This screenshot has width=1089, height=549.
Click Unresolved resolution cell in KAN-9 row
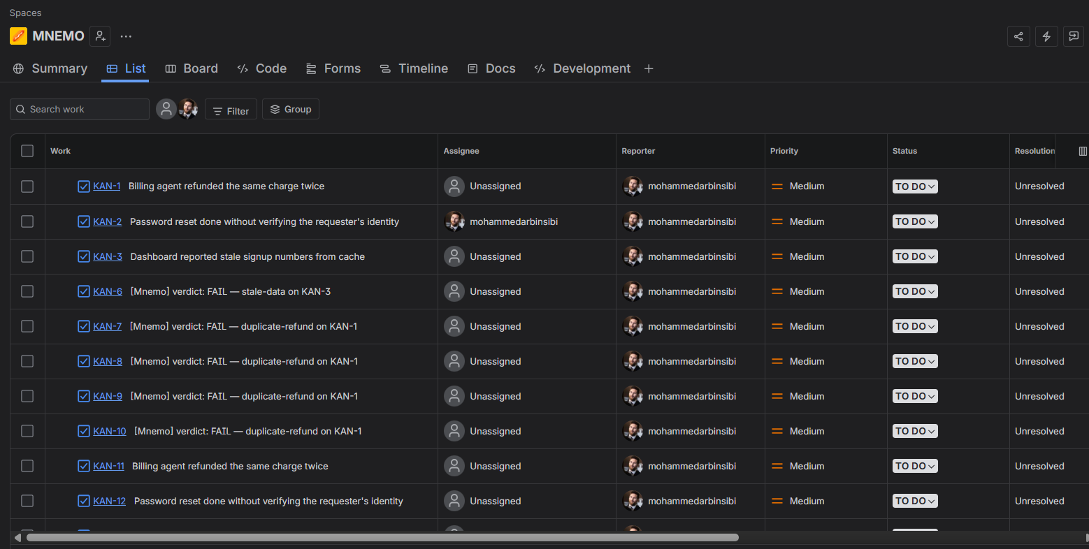[x=1039, y=396]
